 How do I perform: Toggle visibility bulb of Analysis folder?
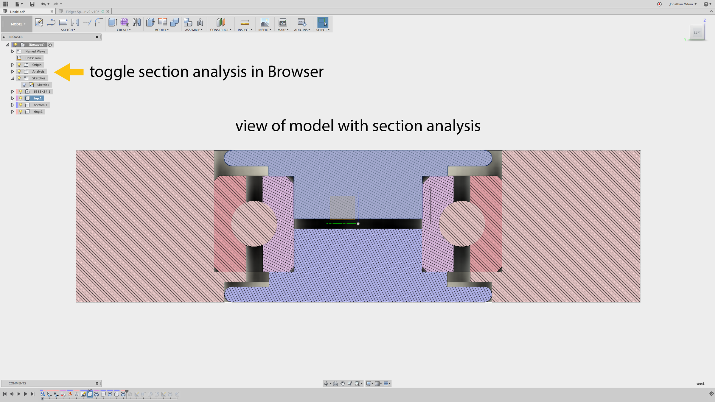click(x=19, y=71)
